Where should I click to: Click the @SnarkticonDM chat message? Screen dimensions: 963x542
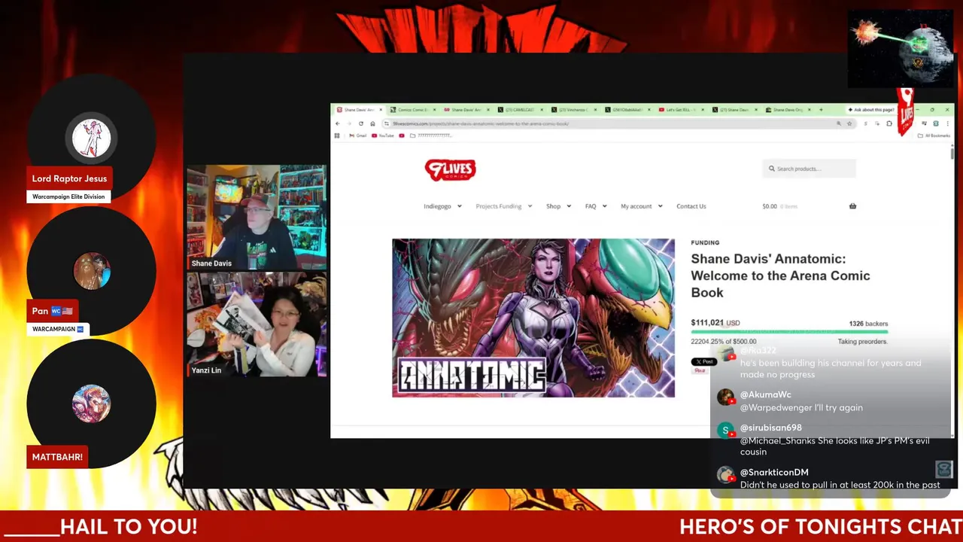840,485
